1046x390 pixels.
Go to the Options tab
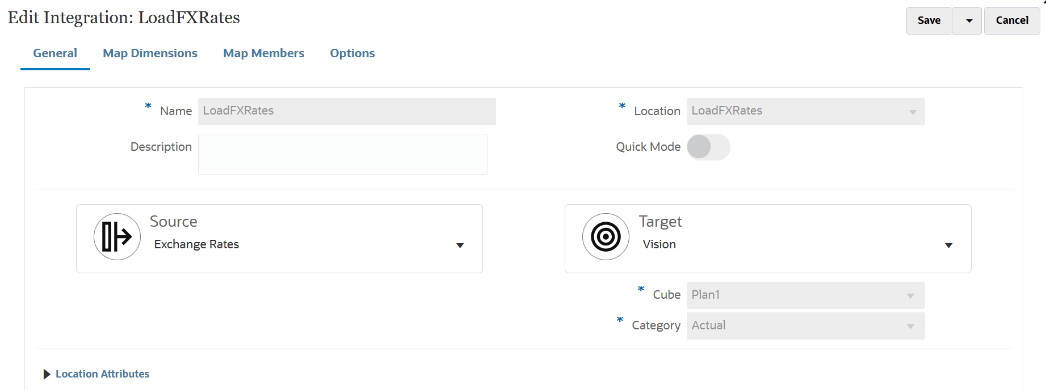[x=352, y=53]
